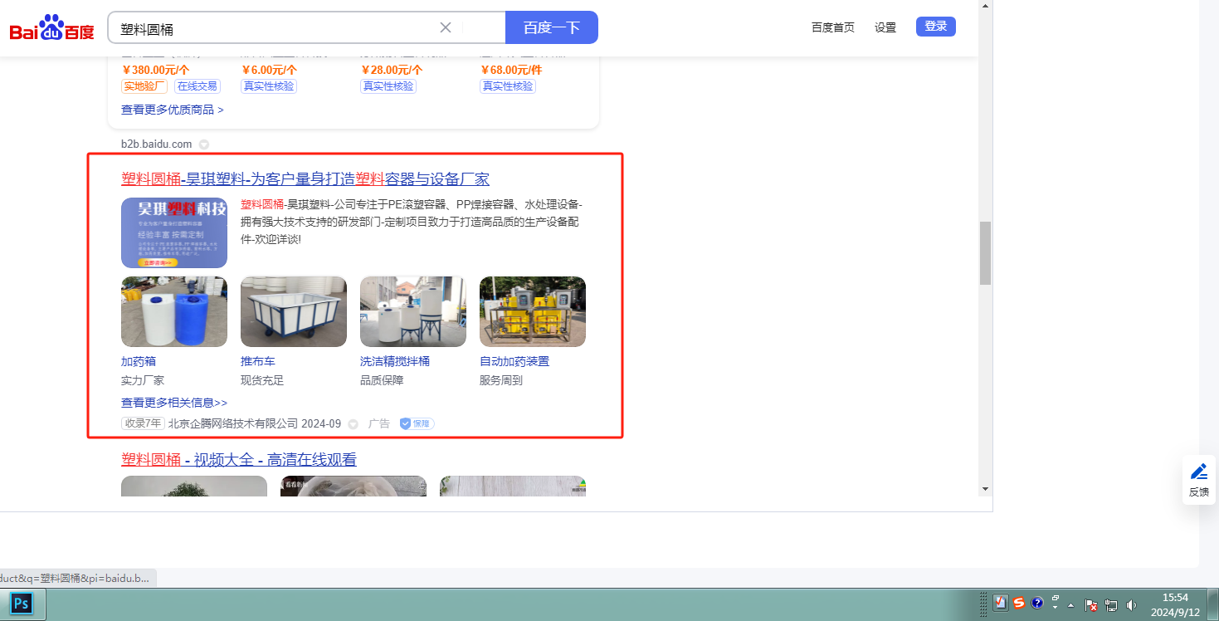The width and height of the screenshot is (1219, 621).
Task: Open 塑料圆桶 - 视频大全 result link
Action: click(239, 460)
